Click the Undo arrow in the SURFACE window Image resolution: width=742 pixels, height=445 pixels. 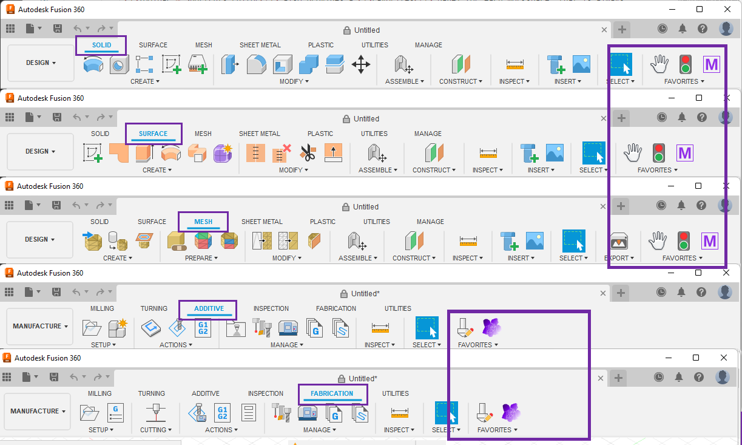pos(77,117)
